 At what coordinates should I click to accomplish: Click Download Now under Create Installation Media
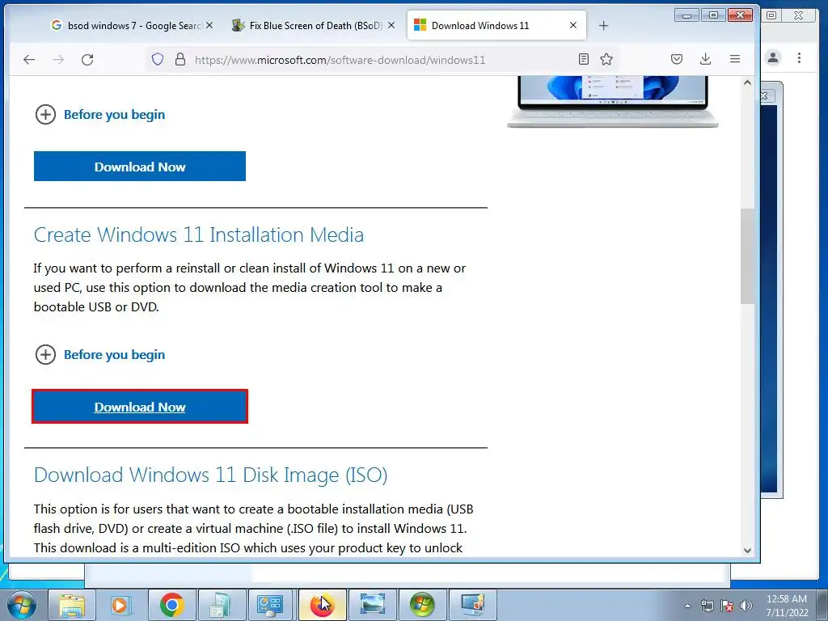point(140,407)
